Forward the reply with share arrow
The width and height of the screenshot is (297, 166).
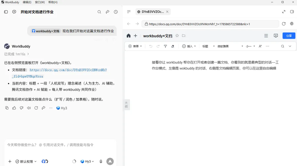pyautogui.click(x=43, y=108)
